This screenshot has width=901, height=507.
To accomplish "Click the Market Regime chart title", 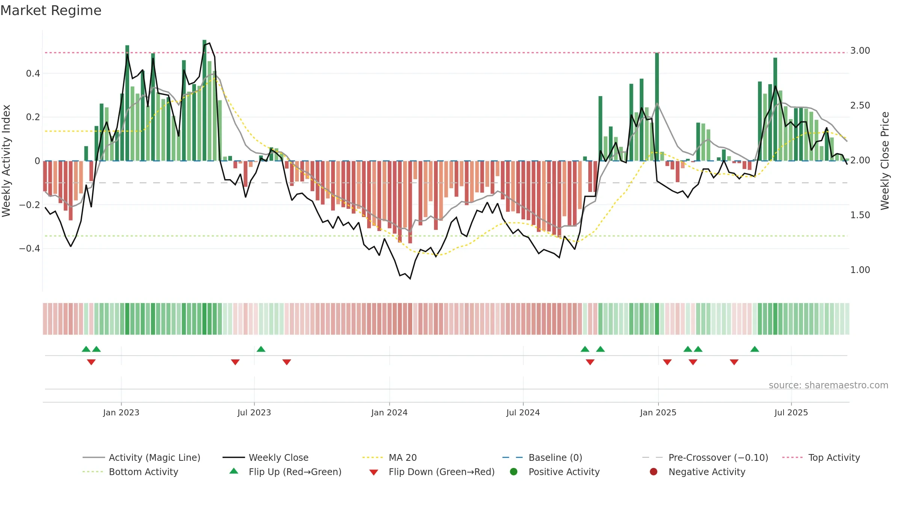I will (x=51, y=11).
